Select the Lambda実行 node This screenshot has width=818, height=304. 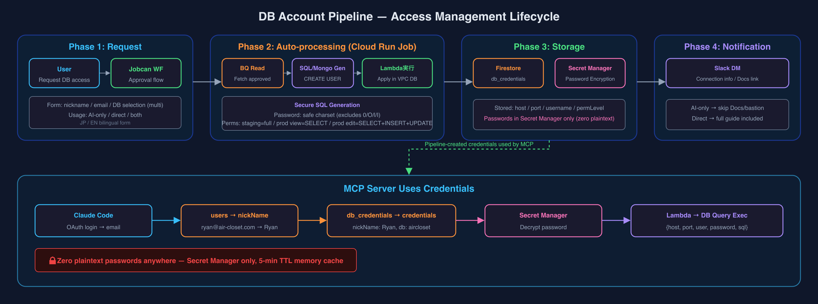pos(397,73)
